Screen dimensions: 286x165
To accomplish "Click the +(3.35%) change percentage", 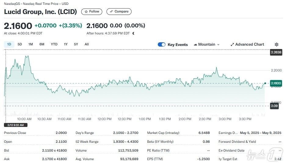I will pos(71,26).
